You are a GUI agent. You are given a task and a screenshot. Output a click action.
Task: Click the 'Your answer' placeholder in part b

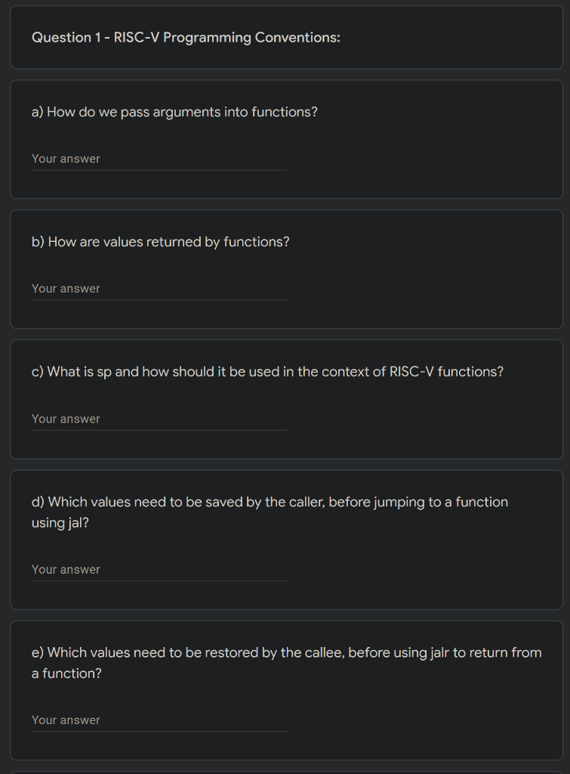(65, 288)
